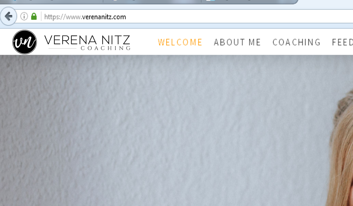
Task: Open the COACHING navigation item
Action: pyautogui.click(x=297, y=42)
